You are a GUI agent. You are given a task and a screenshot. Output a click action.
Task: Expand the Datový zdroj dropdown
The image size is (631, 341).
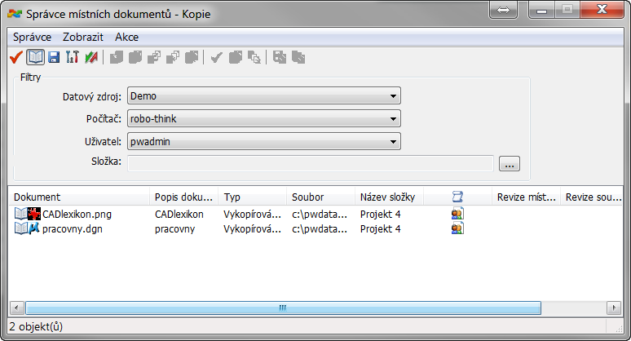click(x=392, y=96)
